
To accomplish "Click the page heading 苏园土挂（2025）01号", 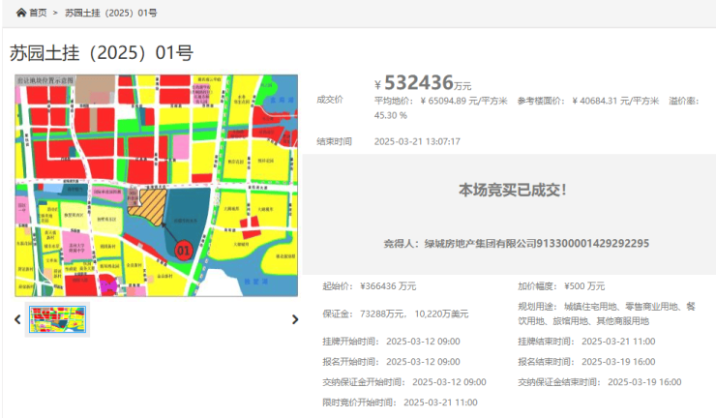I will tap(102, 52).
